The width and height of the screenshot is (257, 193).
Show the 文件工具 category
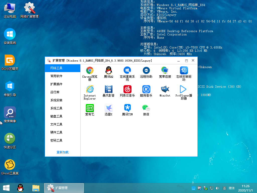click(x=62, y=124)
